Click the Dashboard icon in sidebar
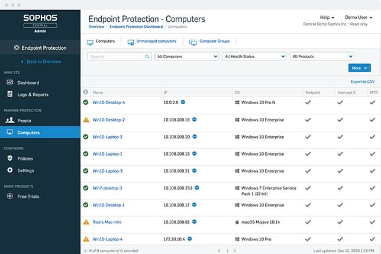381x254 pixels. coord(9,83)
